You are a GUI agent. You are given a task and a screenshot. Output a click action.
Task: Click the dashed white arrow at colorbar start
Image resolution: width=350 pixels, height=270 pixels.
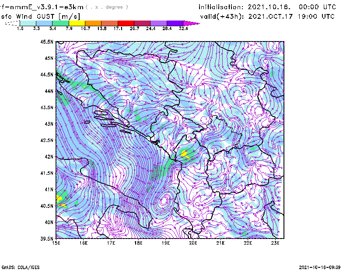tap(11, 23)
